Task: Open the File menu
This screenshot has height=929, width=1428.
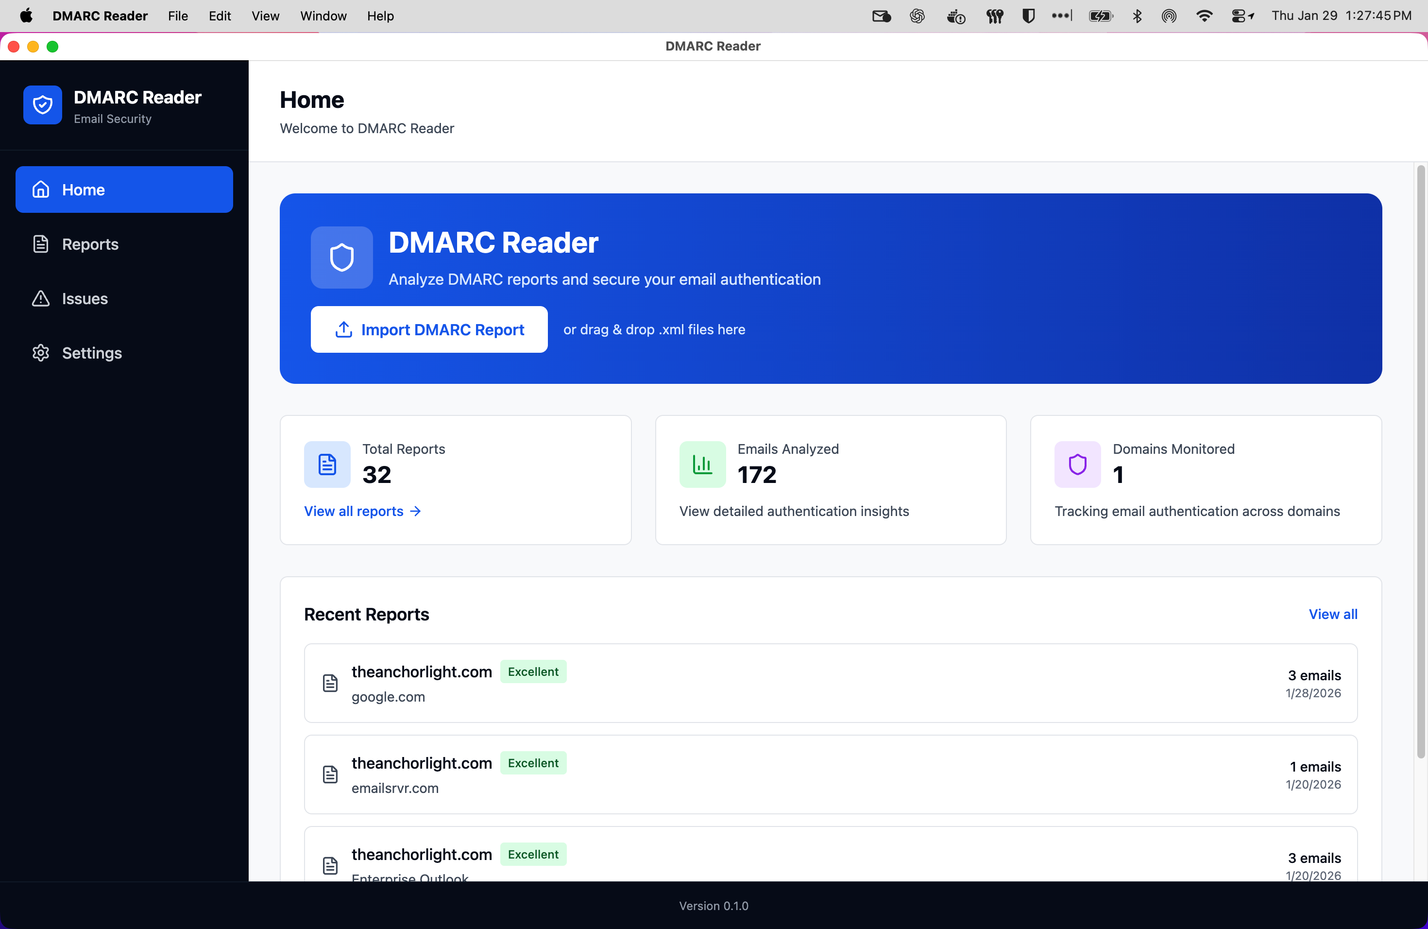Action: click(x=178, y=16)
